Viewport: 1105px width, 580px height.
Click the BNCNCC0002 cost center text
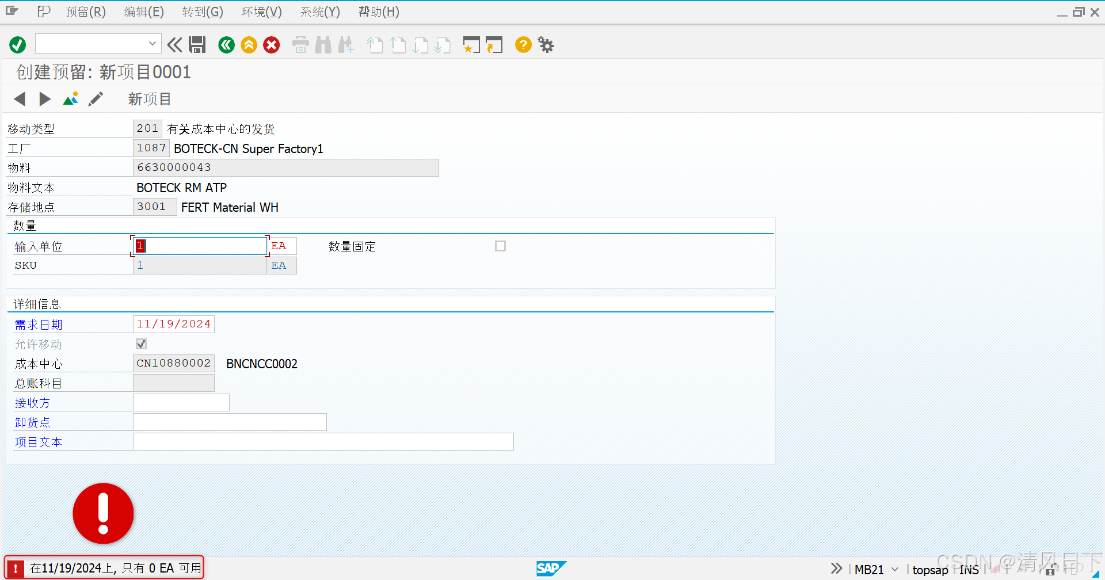pyautogui.click(x=262, y=364)
